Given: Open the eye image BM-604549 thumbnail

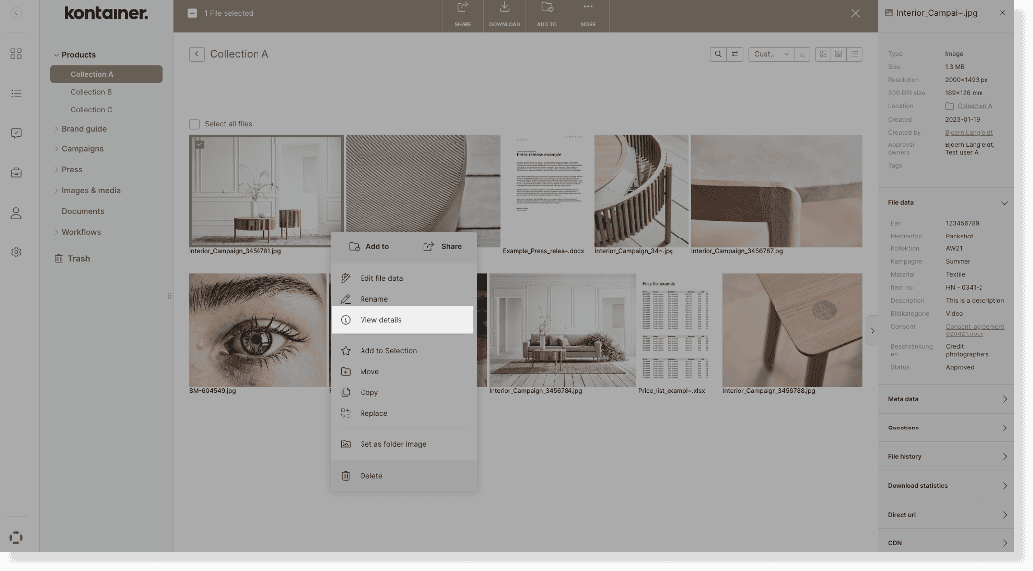Looking at the screenshot, I should pyautogui.click(x=258, y=330).
